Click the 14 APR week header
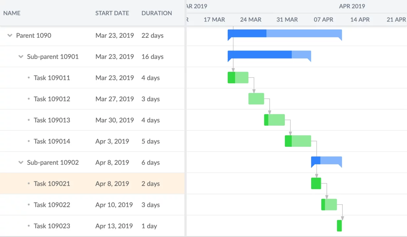Screen dimensions: 407x237 360,20
